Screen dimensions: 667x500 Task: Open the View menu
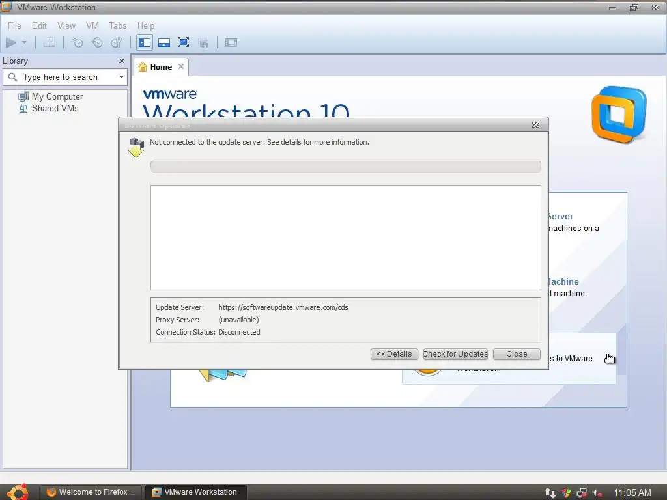[66, 25]
